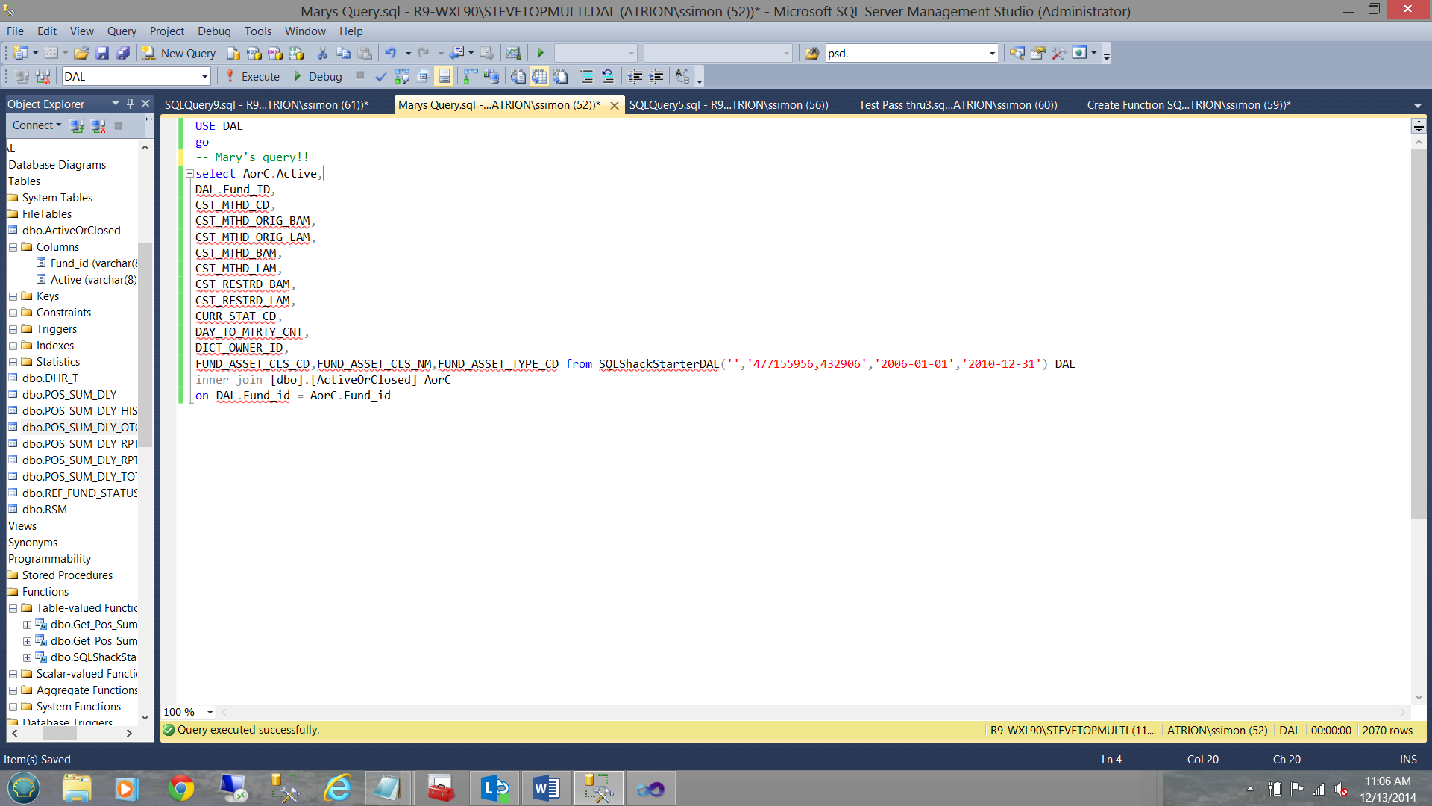Click the Increase Indent icon
This screenshot has height=806, width=1432.
656,76
